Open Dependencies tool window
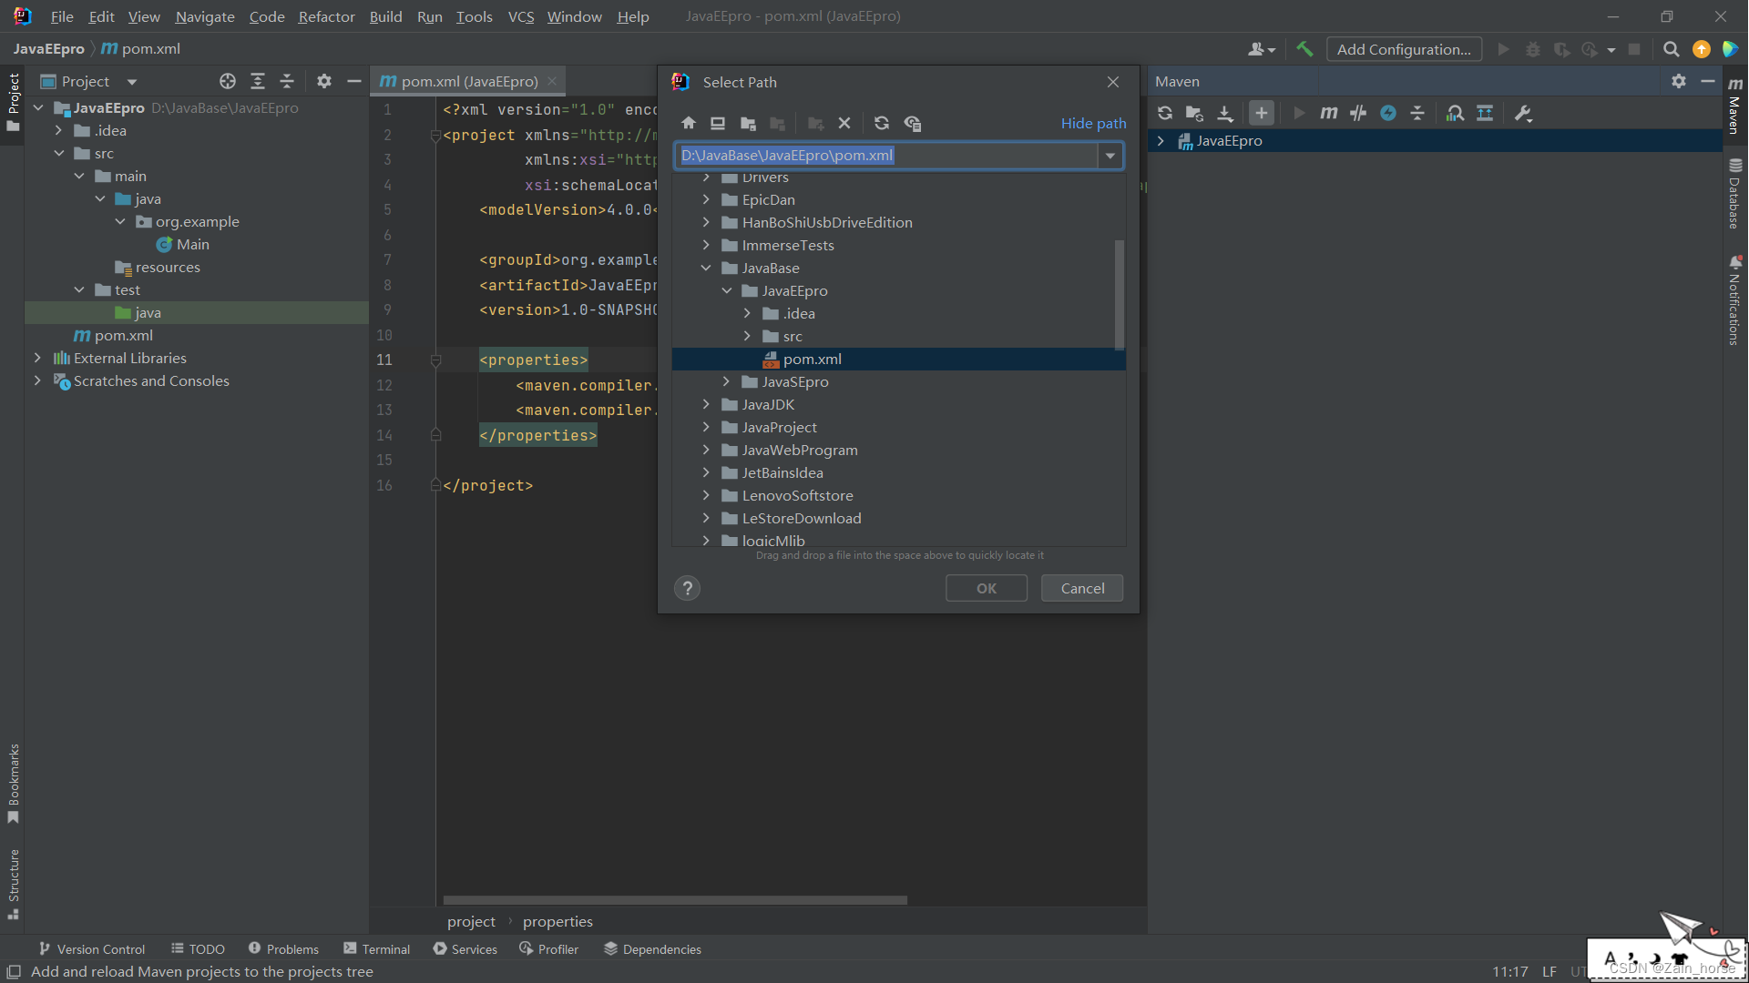 coord(652,948)
